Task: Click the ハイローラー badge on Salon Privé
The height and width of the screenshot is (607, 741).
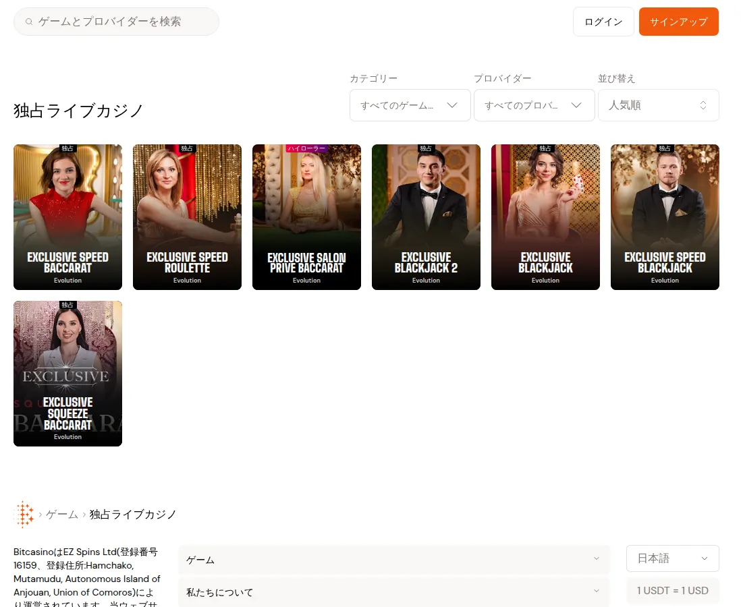Action: (306, 148)
